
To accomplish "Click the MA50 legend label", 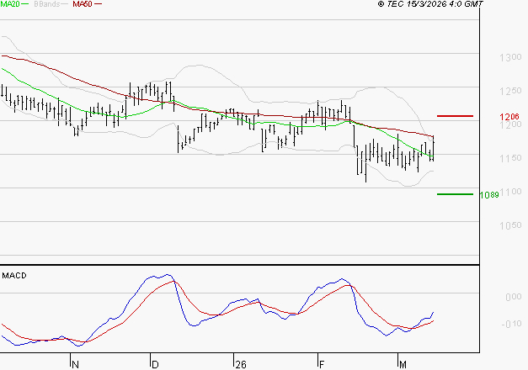I will coord(83,5).
